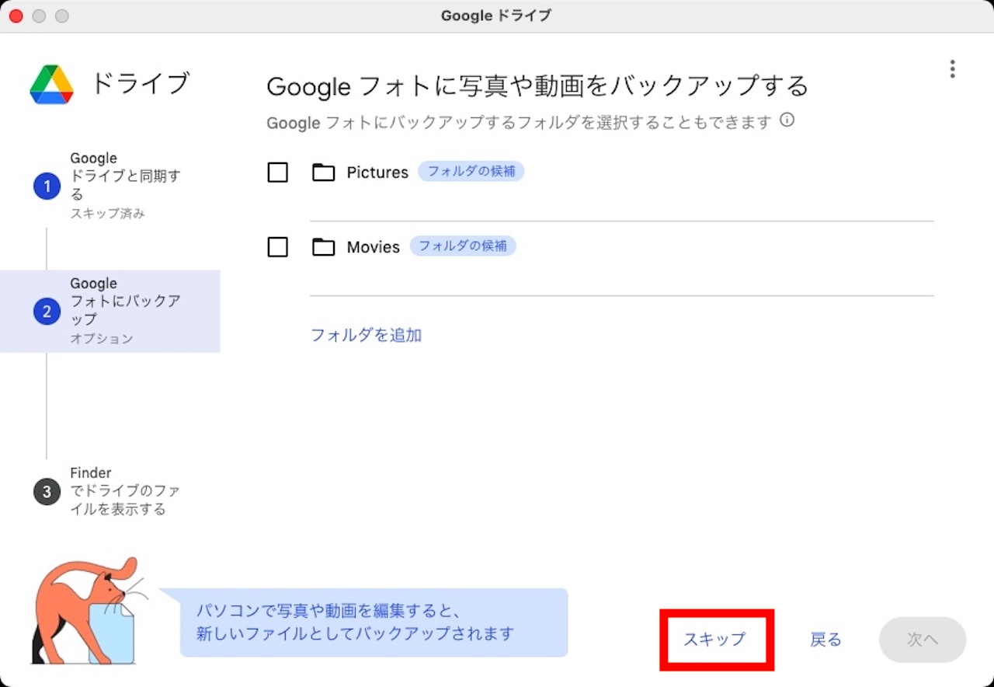This screenshot has width=994, height=687.
Task: Click the スキップ済み status text
Action: coord(107,213)
